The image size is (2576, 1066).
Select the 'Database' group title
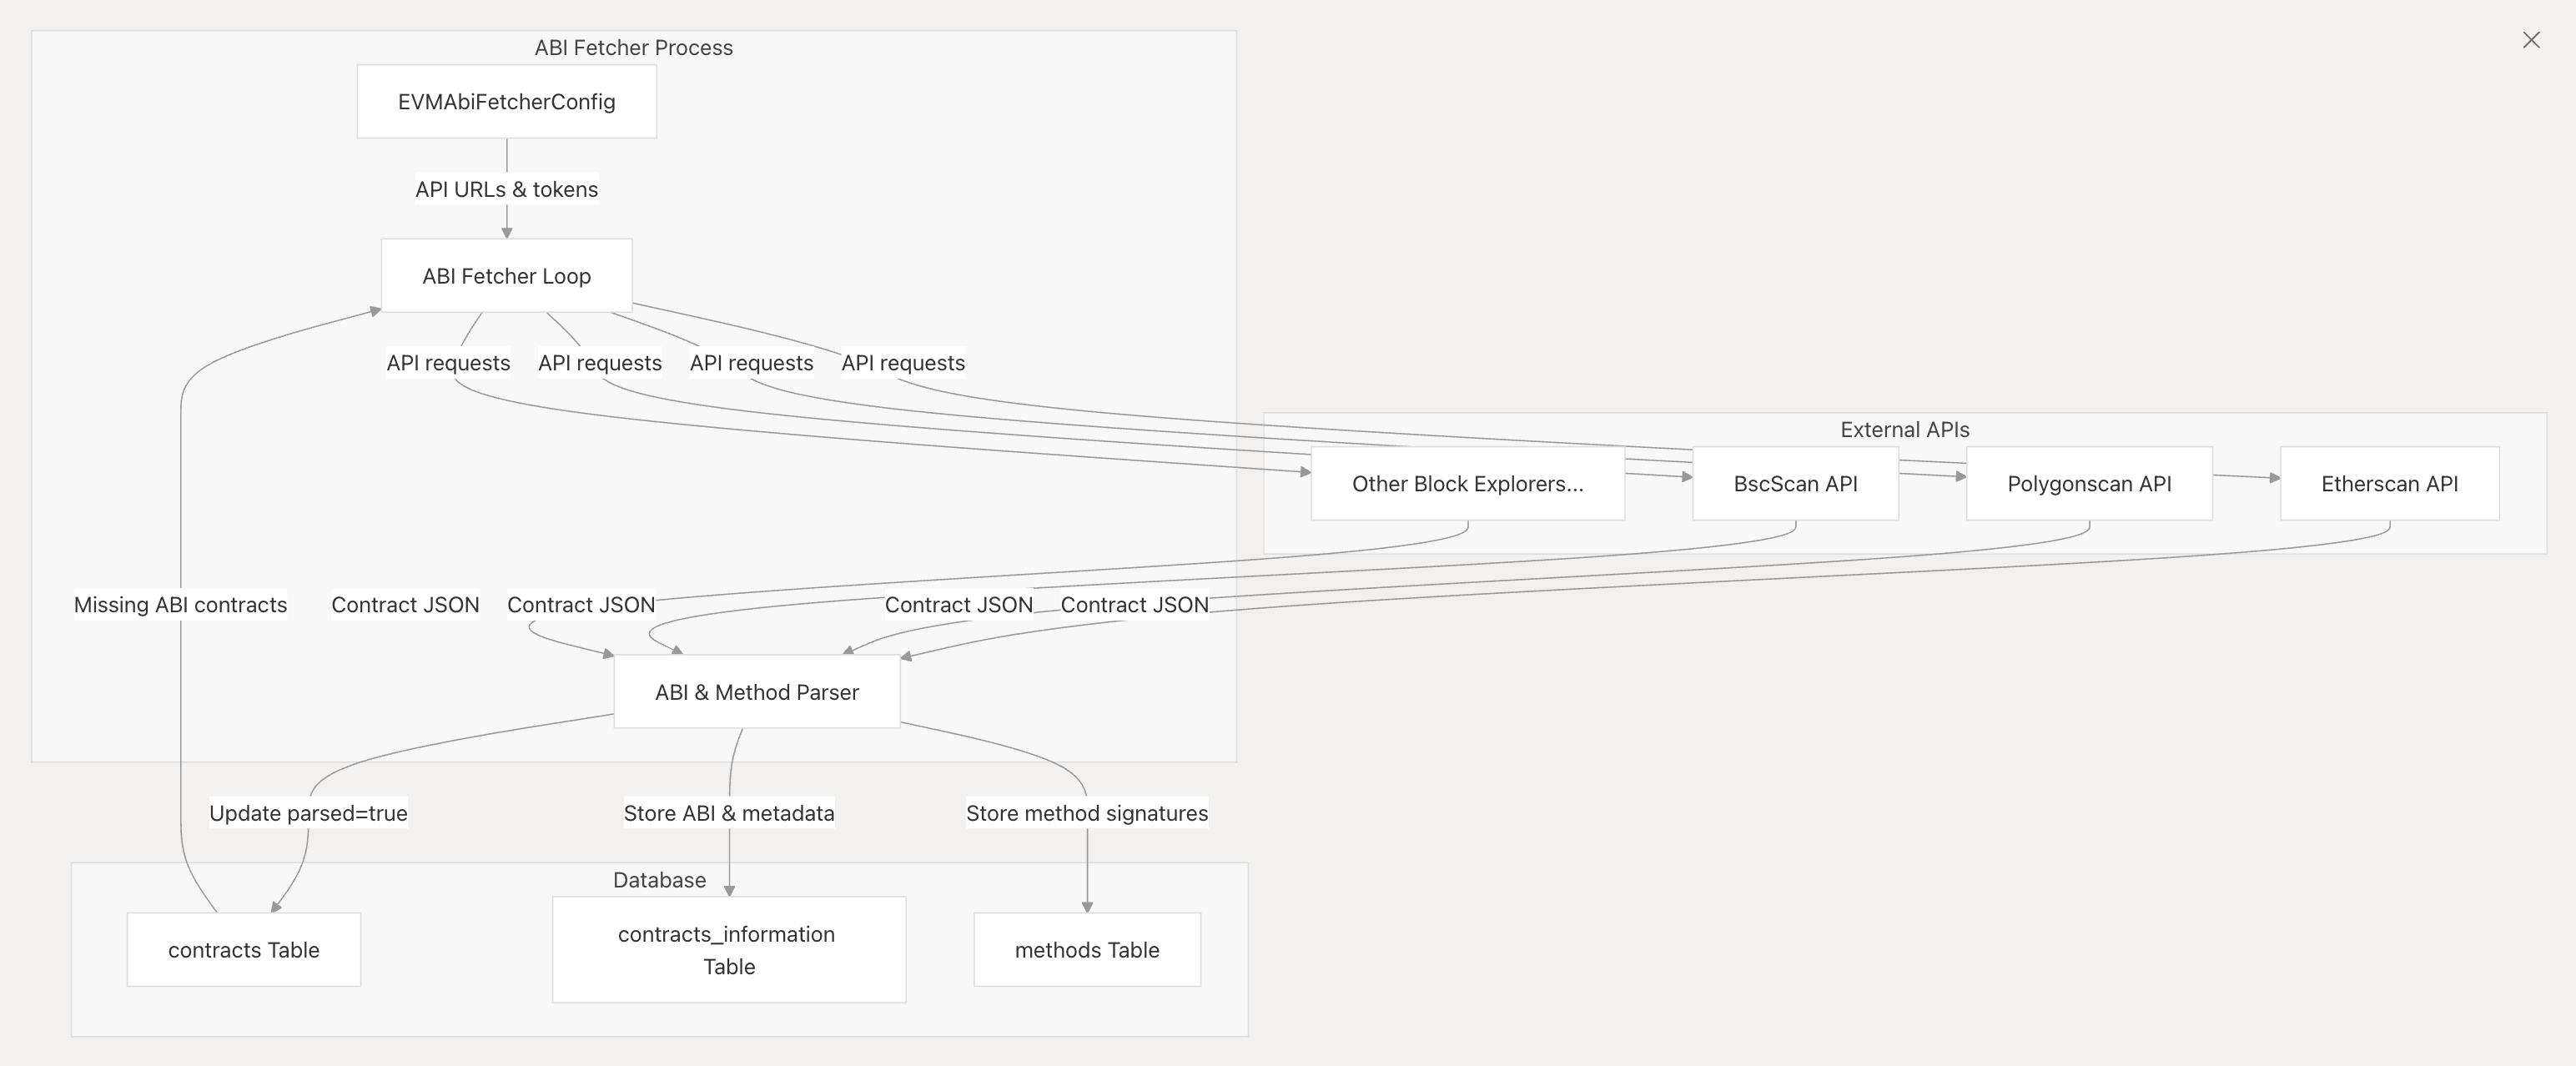(659, 880)
